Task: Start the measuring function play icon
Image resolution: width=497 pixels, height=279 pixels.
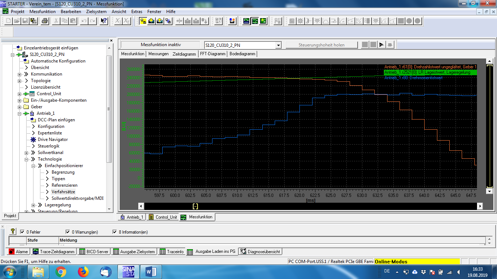Action: click(381, 45)
